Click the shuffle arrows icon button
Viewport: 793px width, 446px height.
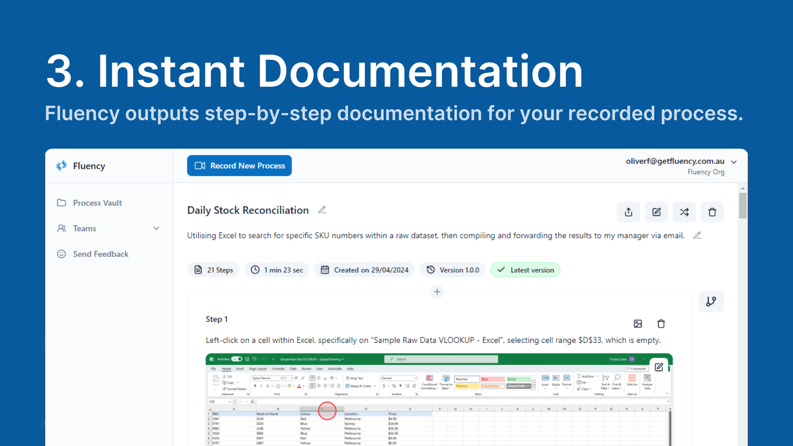pyautogui.click(x=684, y=212)
